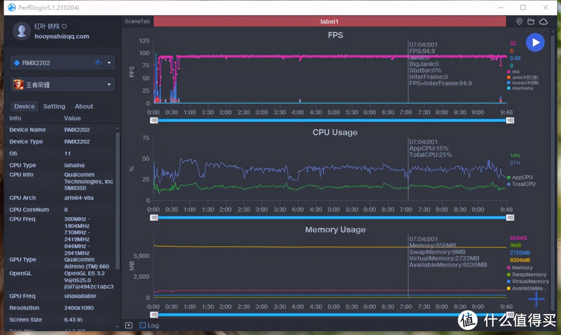Viewport: 561px width, 335px height.
Task: Toggle SwapMemory series in memory legend
Action: (x=528, y=274)
